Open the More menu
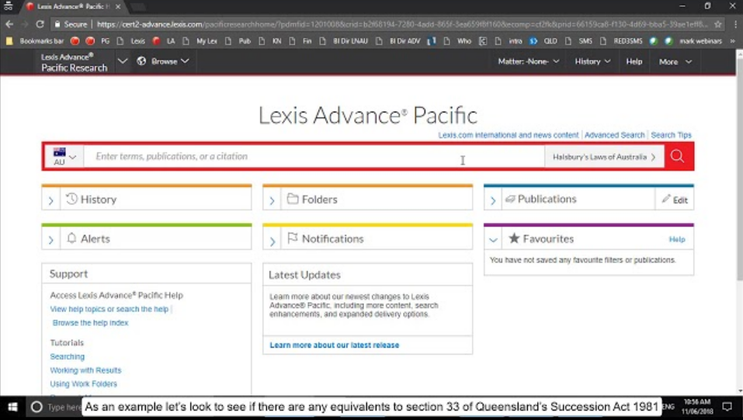Screen dimensions: 743x420 point(675,62)
